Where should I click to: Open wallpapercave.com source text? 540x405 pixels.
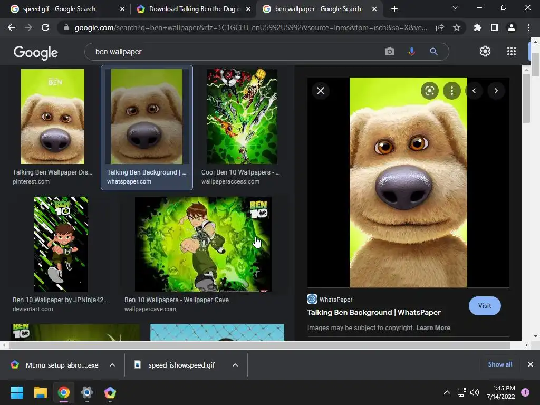point(150,309)
